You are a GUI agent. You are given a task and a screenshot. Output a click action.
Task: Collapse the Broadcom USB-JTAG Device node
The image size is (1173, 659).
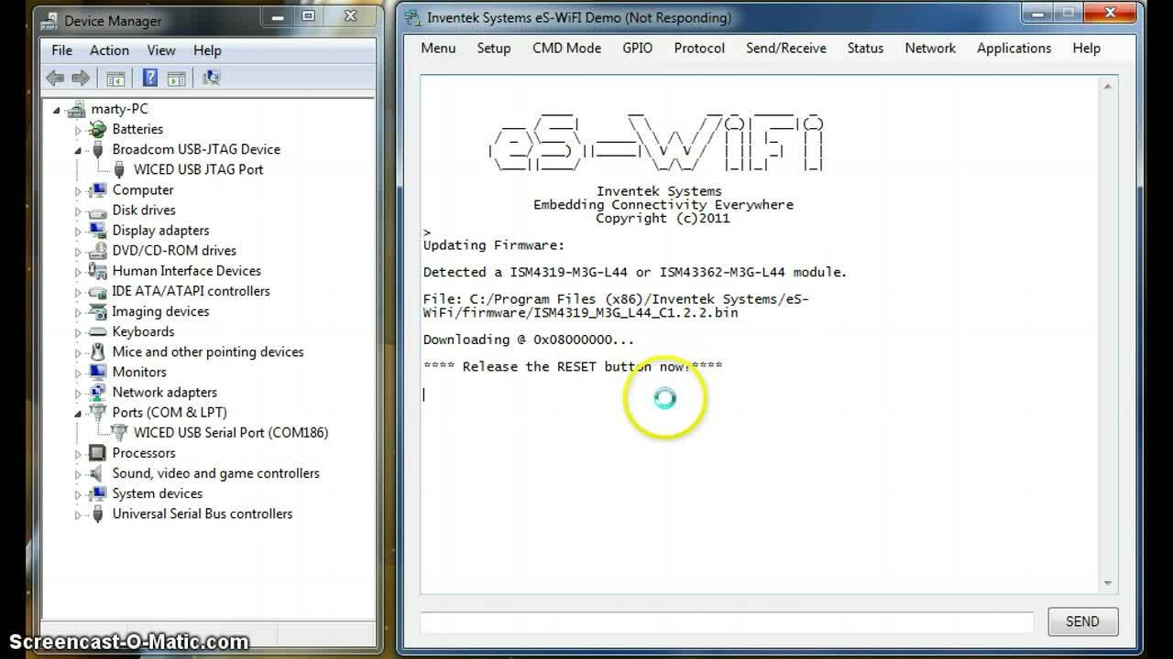(78, 150)
